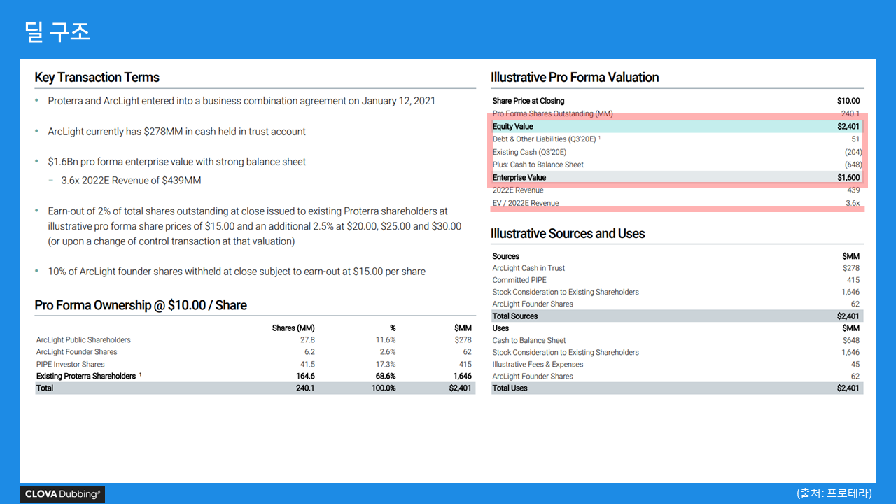Click the 'Existing Proterra Shareholders' row

[255, 377]
